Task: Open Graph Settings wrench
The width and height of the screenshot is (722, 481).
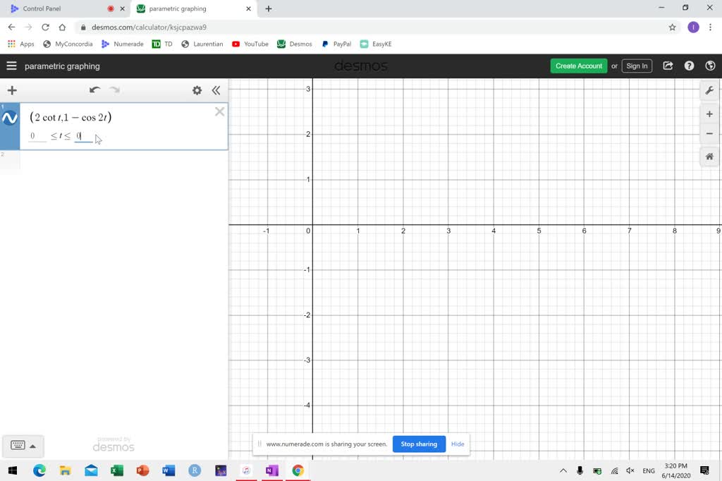Action: (x=709, y=90)
